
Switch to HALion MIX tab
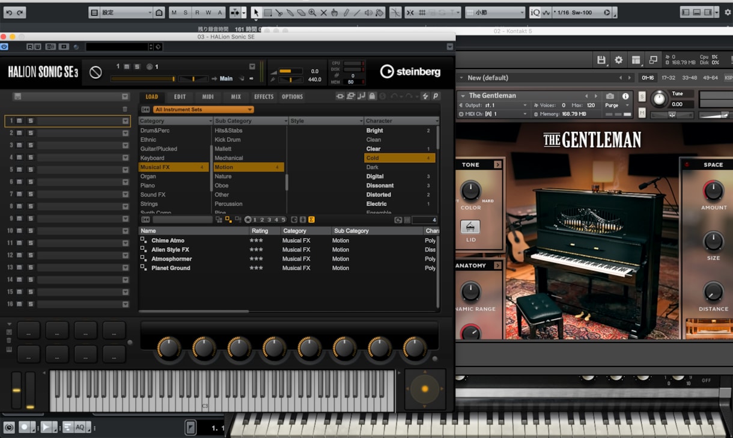(236, 97)
